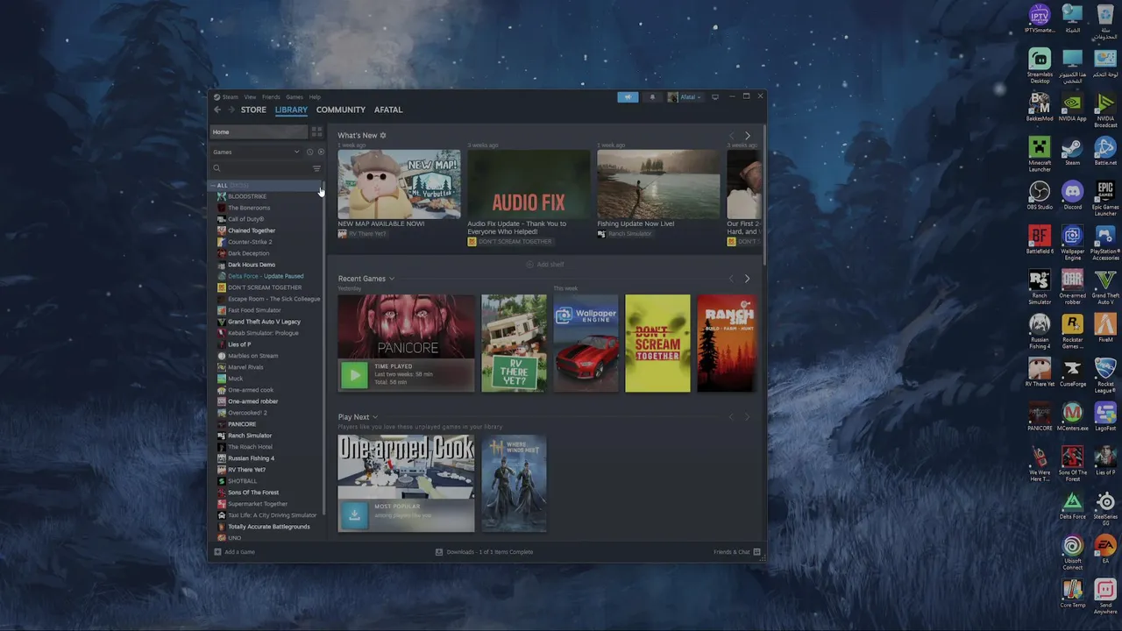Open Streamlabs Desktop icon
Image resolution: width=1122 pixels, height=631 pixels.
(1040, 66)
